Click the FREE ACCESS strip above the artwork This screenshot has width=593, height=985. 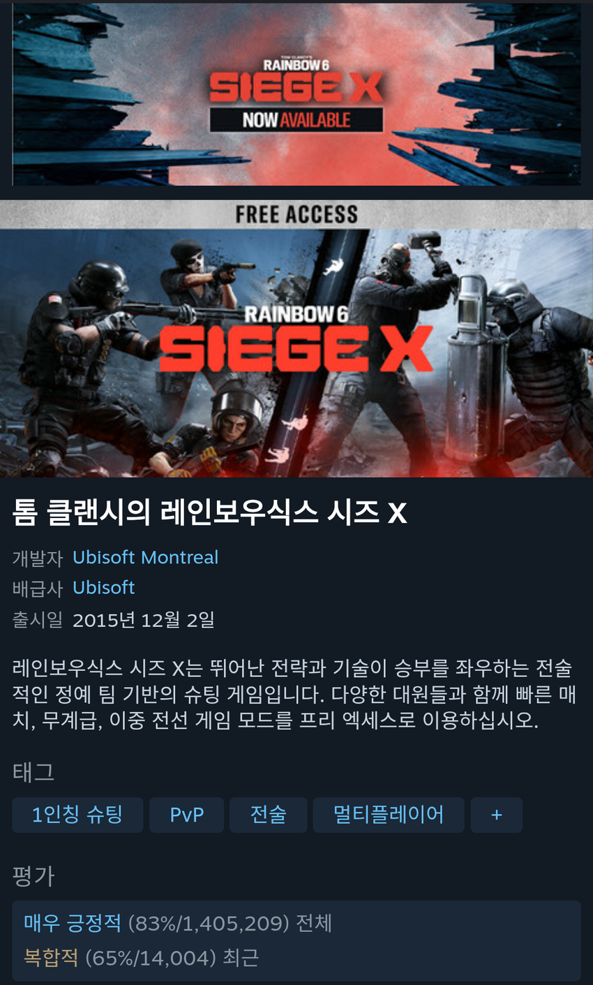tap(296, 214)
